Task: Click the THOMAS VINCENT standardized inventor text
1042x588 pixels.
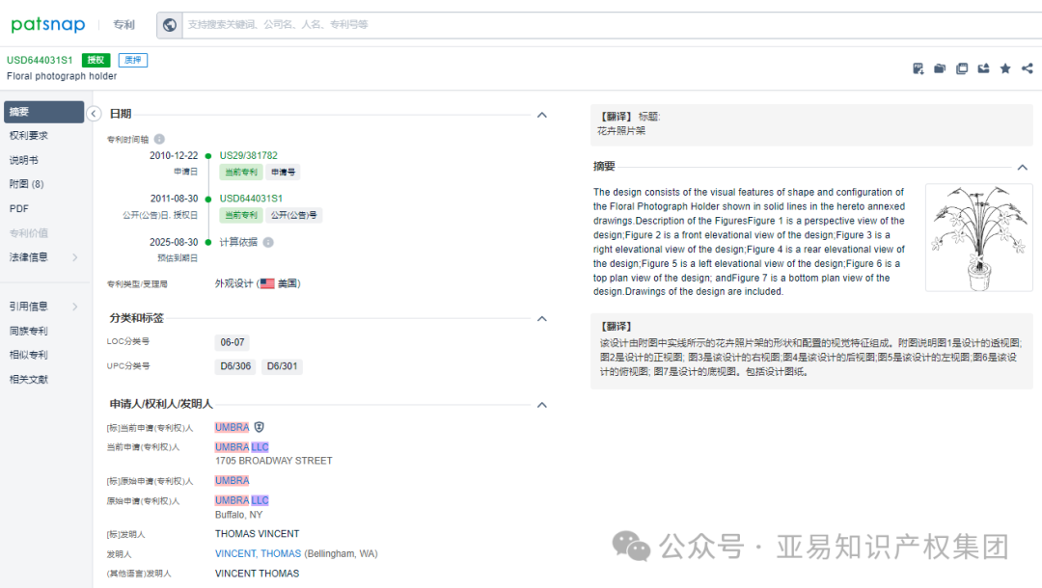Action: tap(258, 534)
